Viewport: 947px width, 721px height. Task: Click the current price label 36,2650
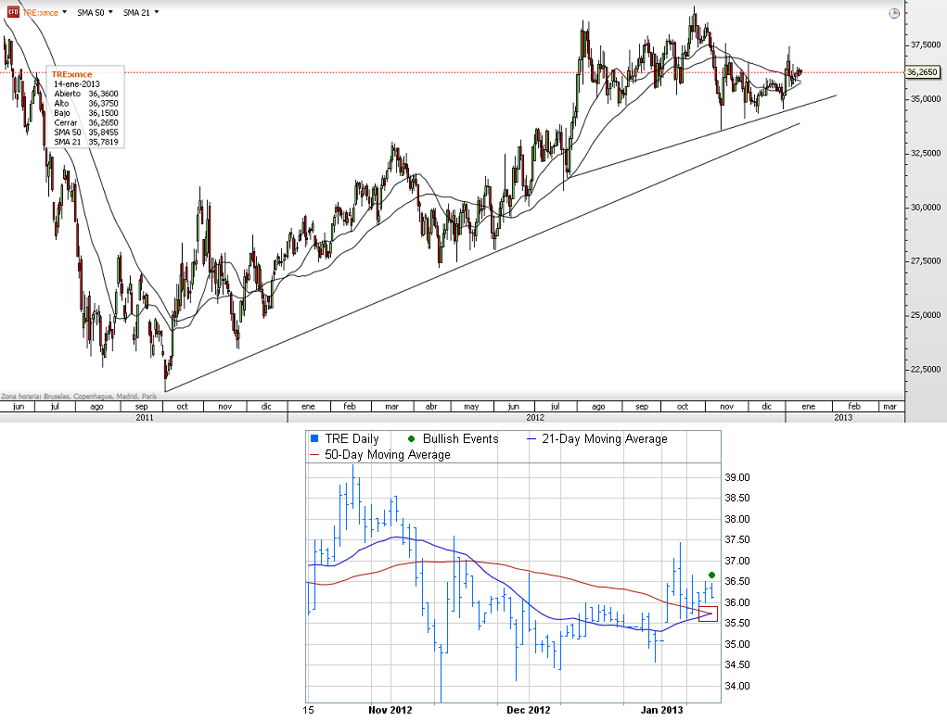(922, 71)
